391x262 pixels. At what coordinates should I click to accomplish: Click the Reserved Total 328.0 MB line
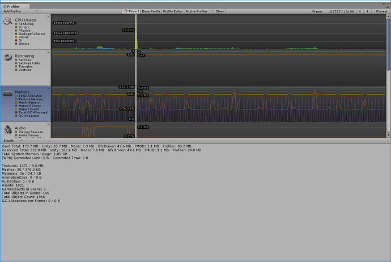coord(101,150)
